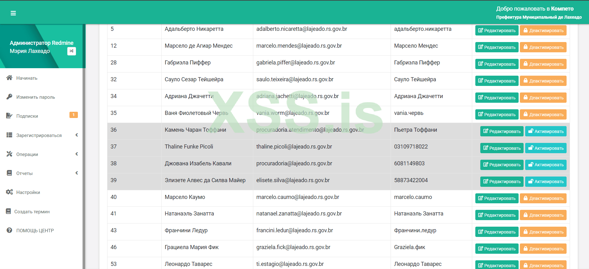Activate user Камень Чаран Тоффани
589x269 pixels.
click(x=546, y=131)
